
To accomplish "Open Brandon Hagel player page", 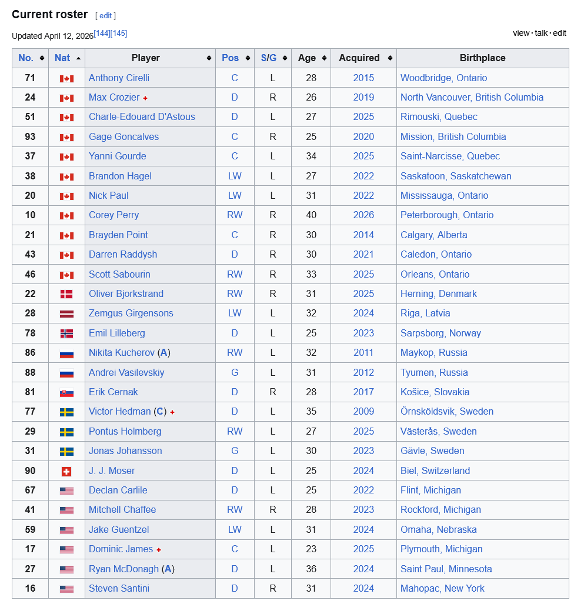I will pos(120,176).
